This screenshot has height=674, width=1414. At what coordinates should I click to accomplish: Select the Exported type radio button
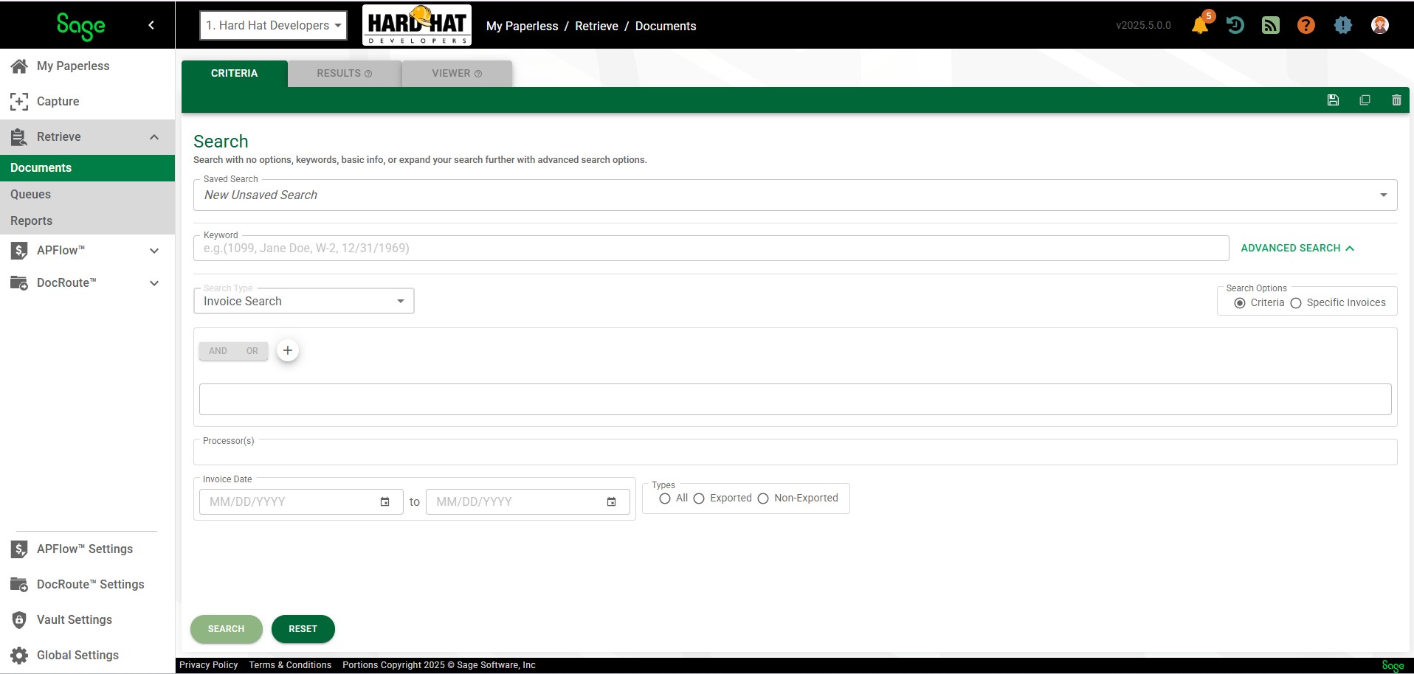point(699,498)
